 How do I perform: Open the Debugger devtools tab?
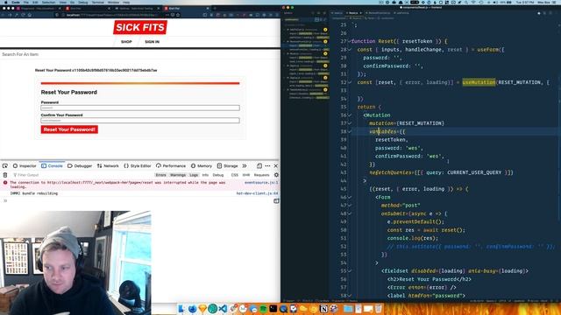(x=80, y=166)
